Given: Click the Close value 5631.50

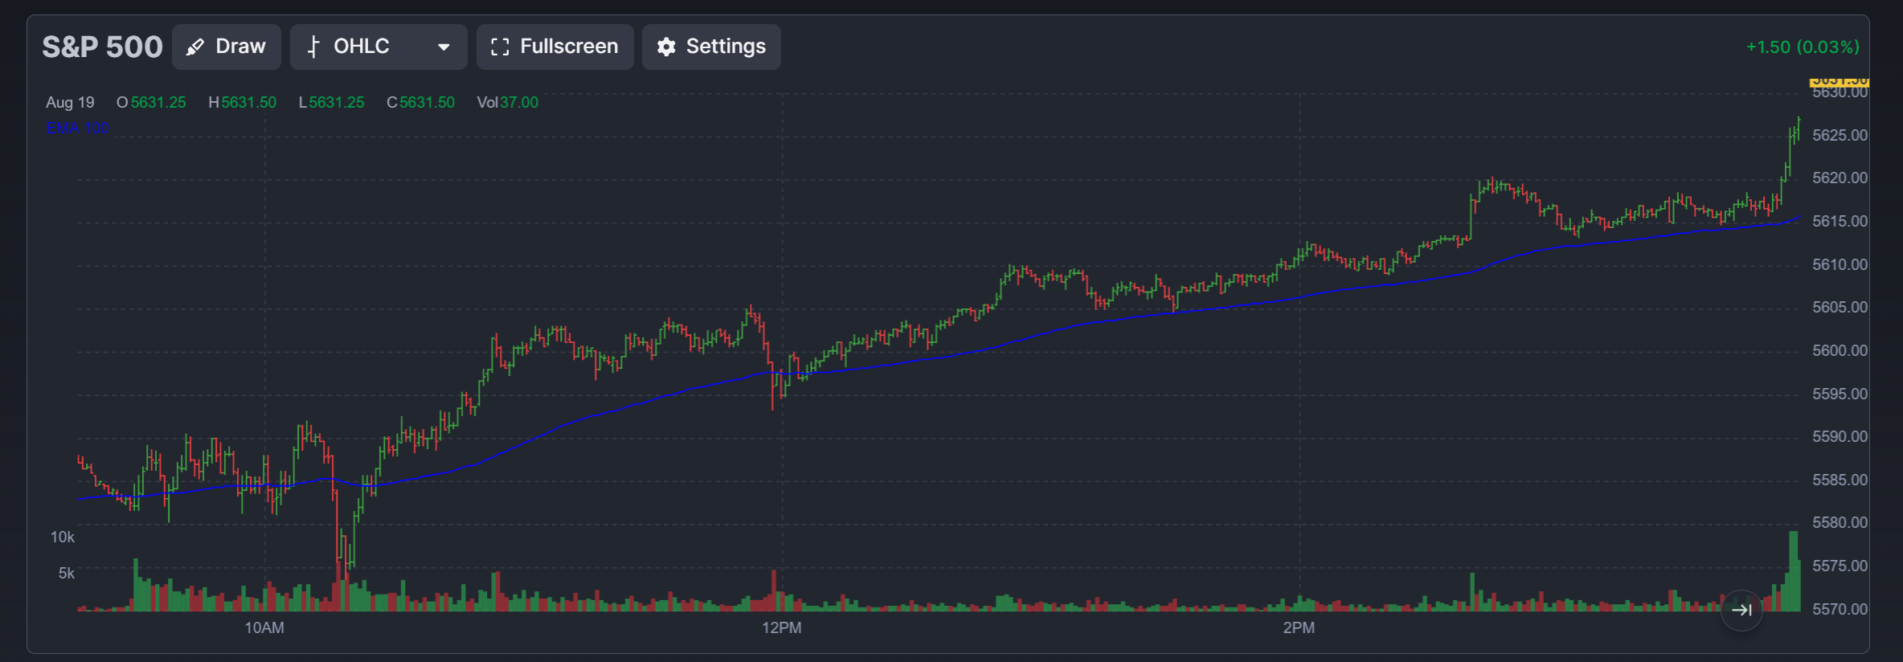Looking at the screenshot, I should click(428, 102).
